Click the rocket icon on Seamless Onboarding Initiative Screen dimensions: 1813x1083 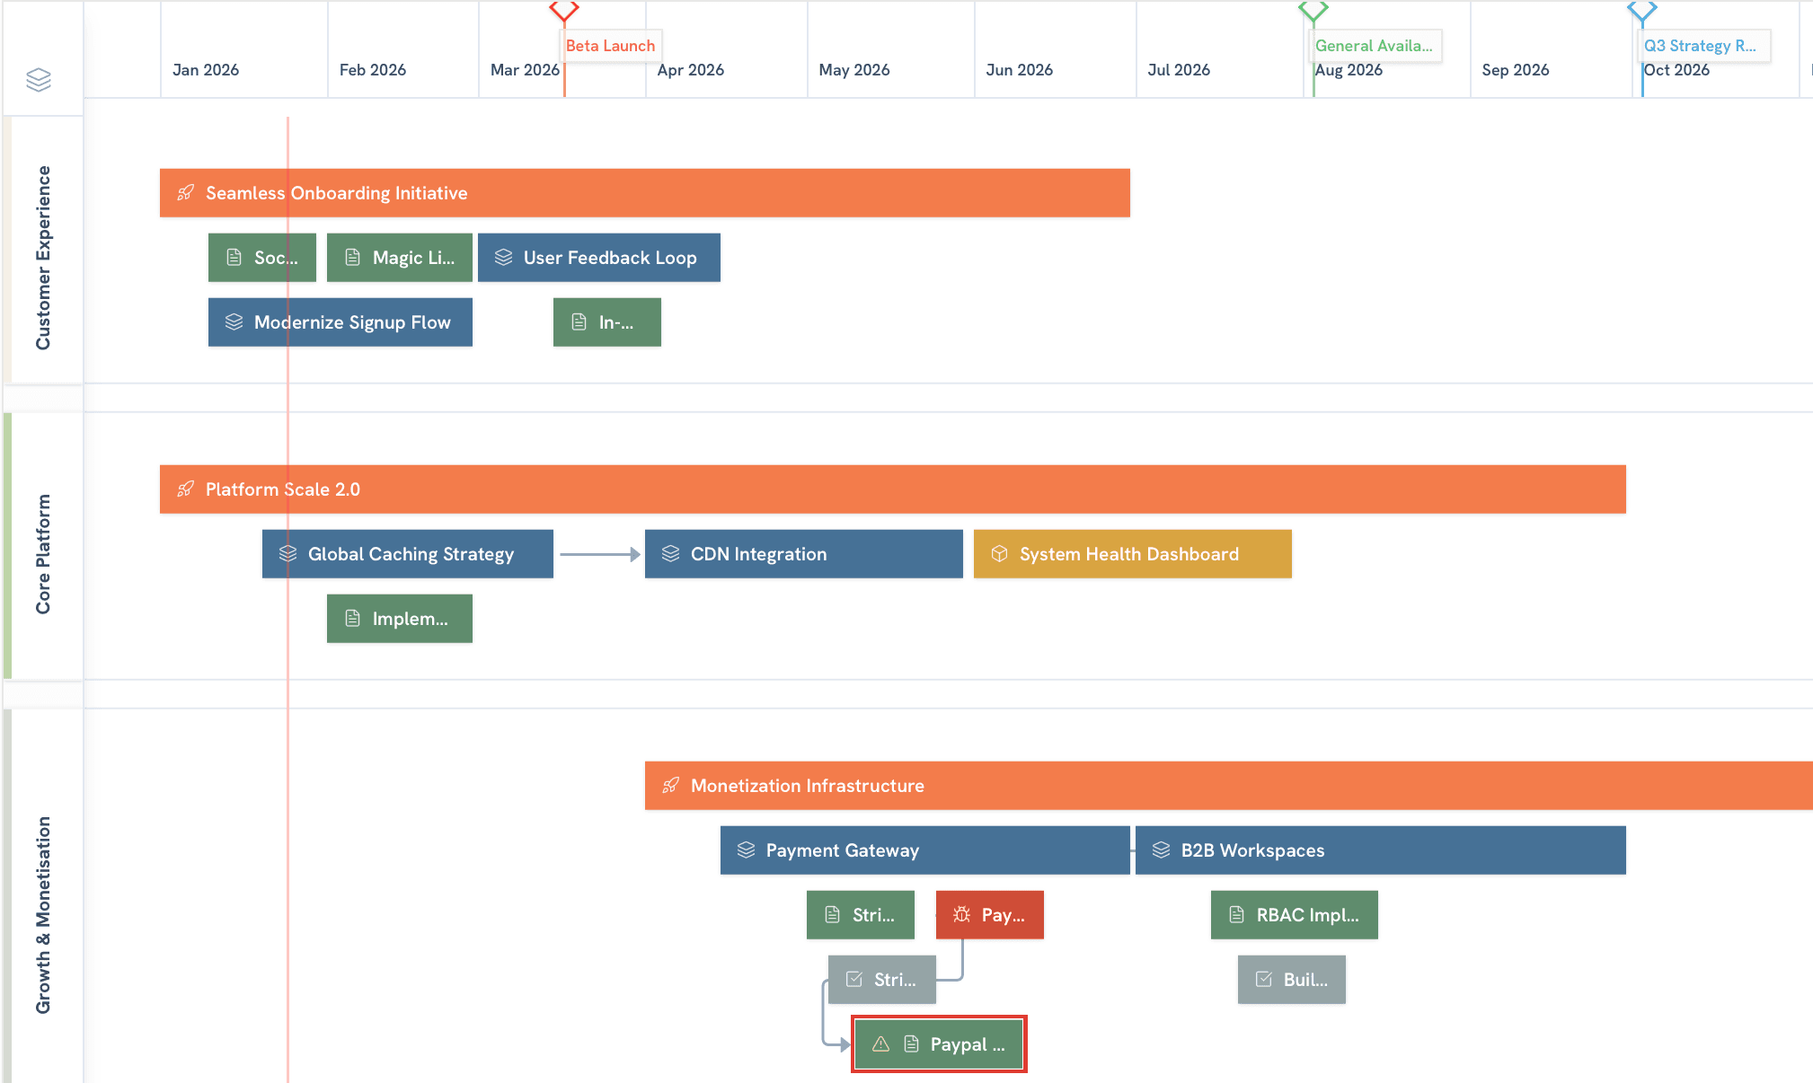(186, 192)
